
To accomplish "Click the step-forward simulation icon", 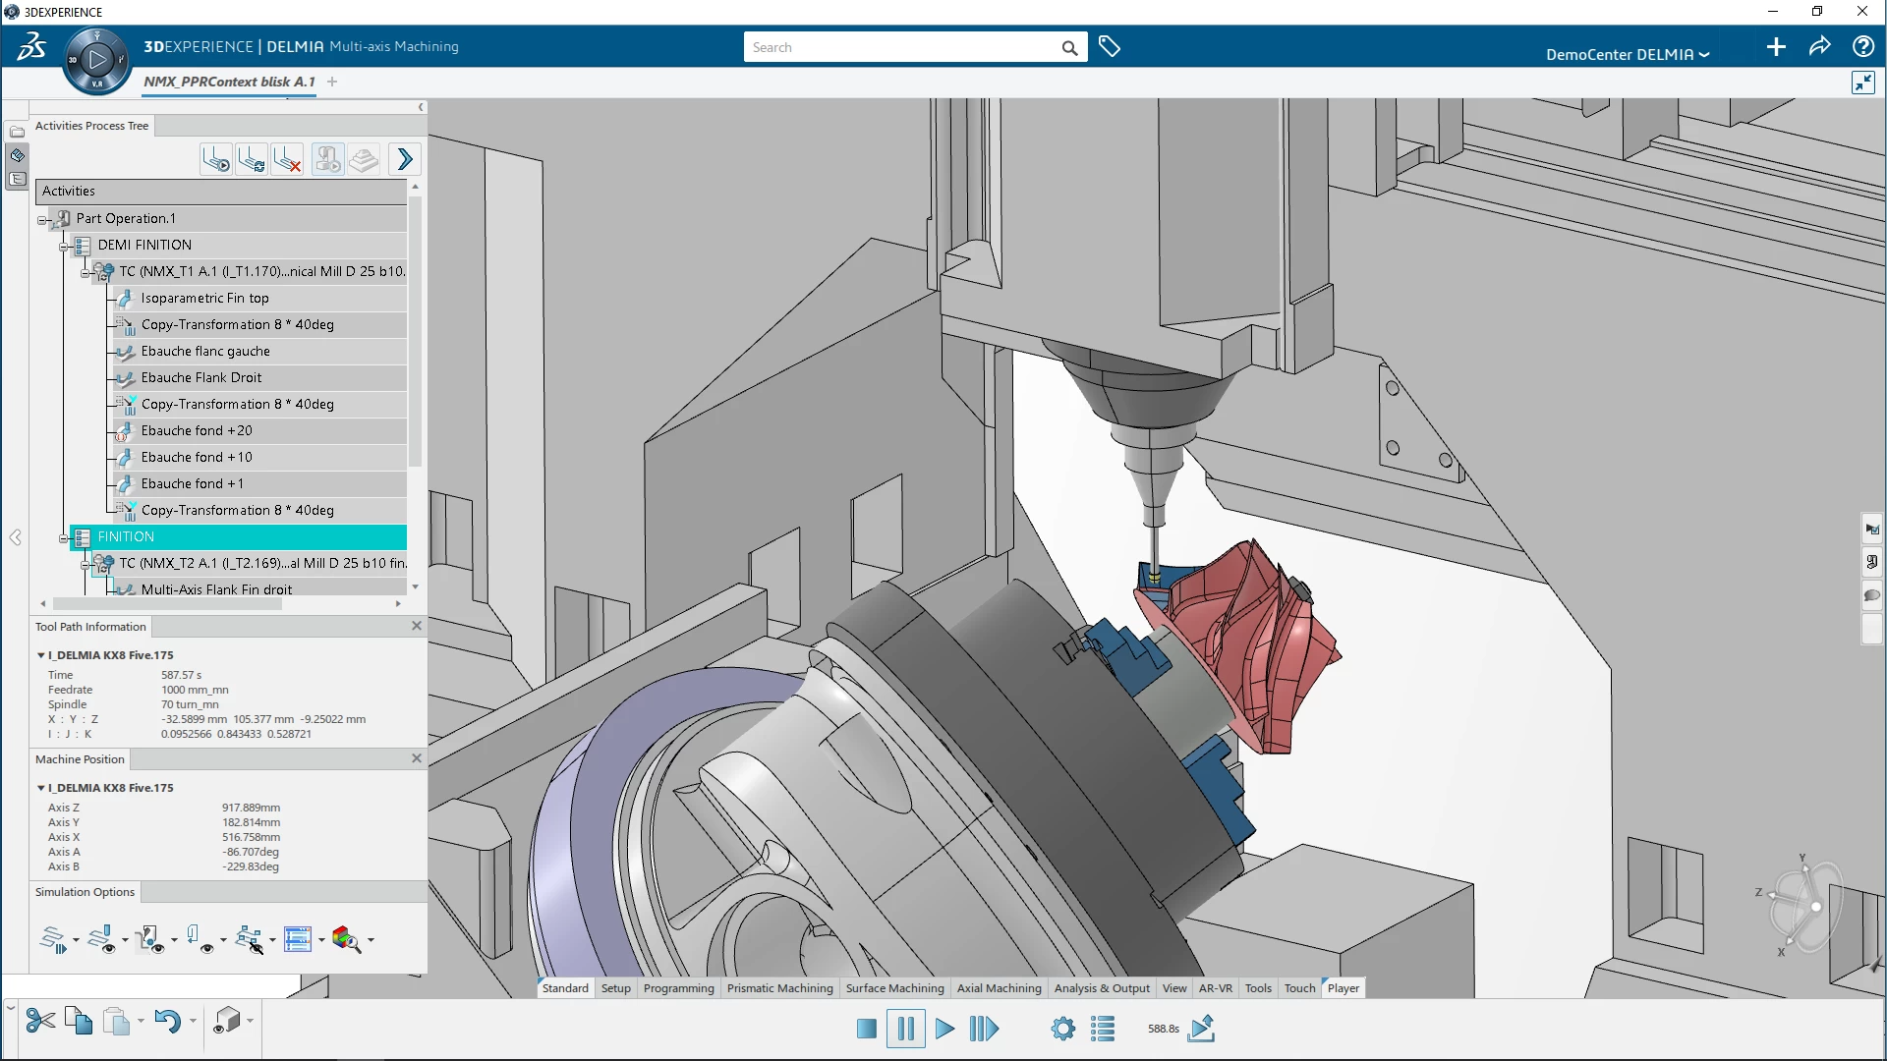I will (983, 1029).
